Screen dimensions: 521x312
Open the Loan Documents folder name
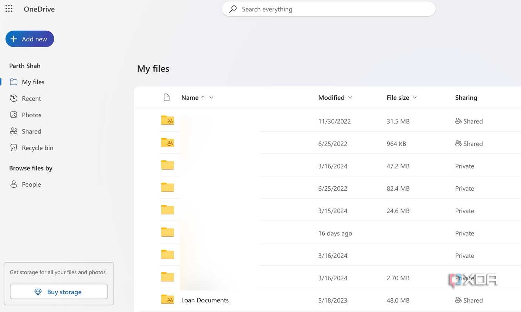[x=205, y=300]
